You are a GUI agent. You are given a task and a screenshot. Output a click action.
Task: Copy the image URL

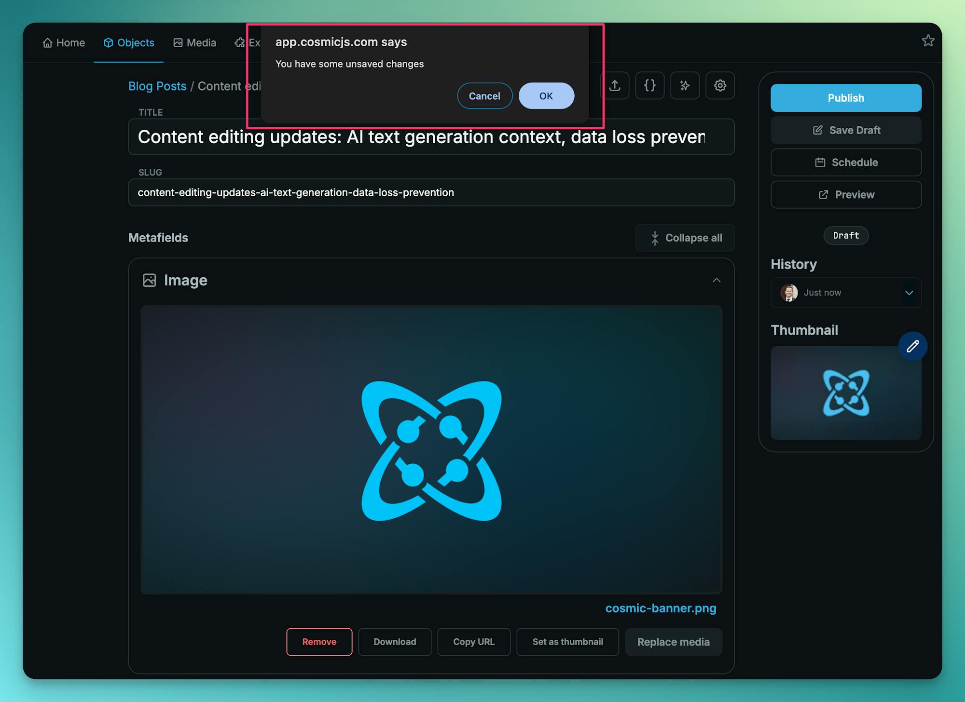474,642
